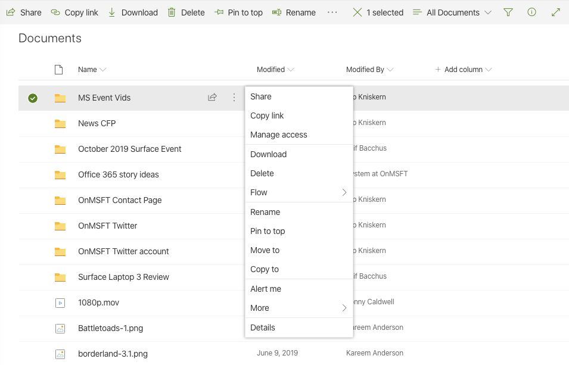The image size is (569, 365).
Task: Open Details from the context menu
Action: [x=299, y=327]
